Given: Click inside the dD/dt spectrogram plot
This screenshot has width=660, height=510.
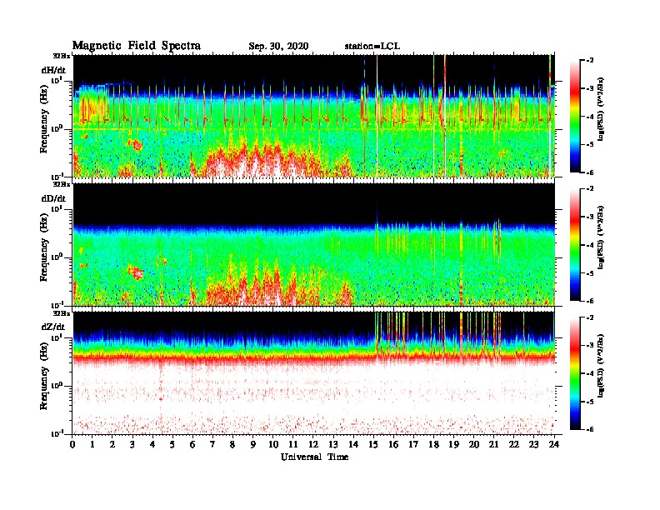Looking at the screenshot, I should (x=314, y=245).
